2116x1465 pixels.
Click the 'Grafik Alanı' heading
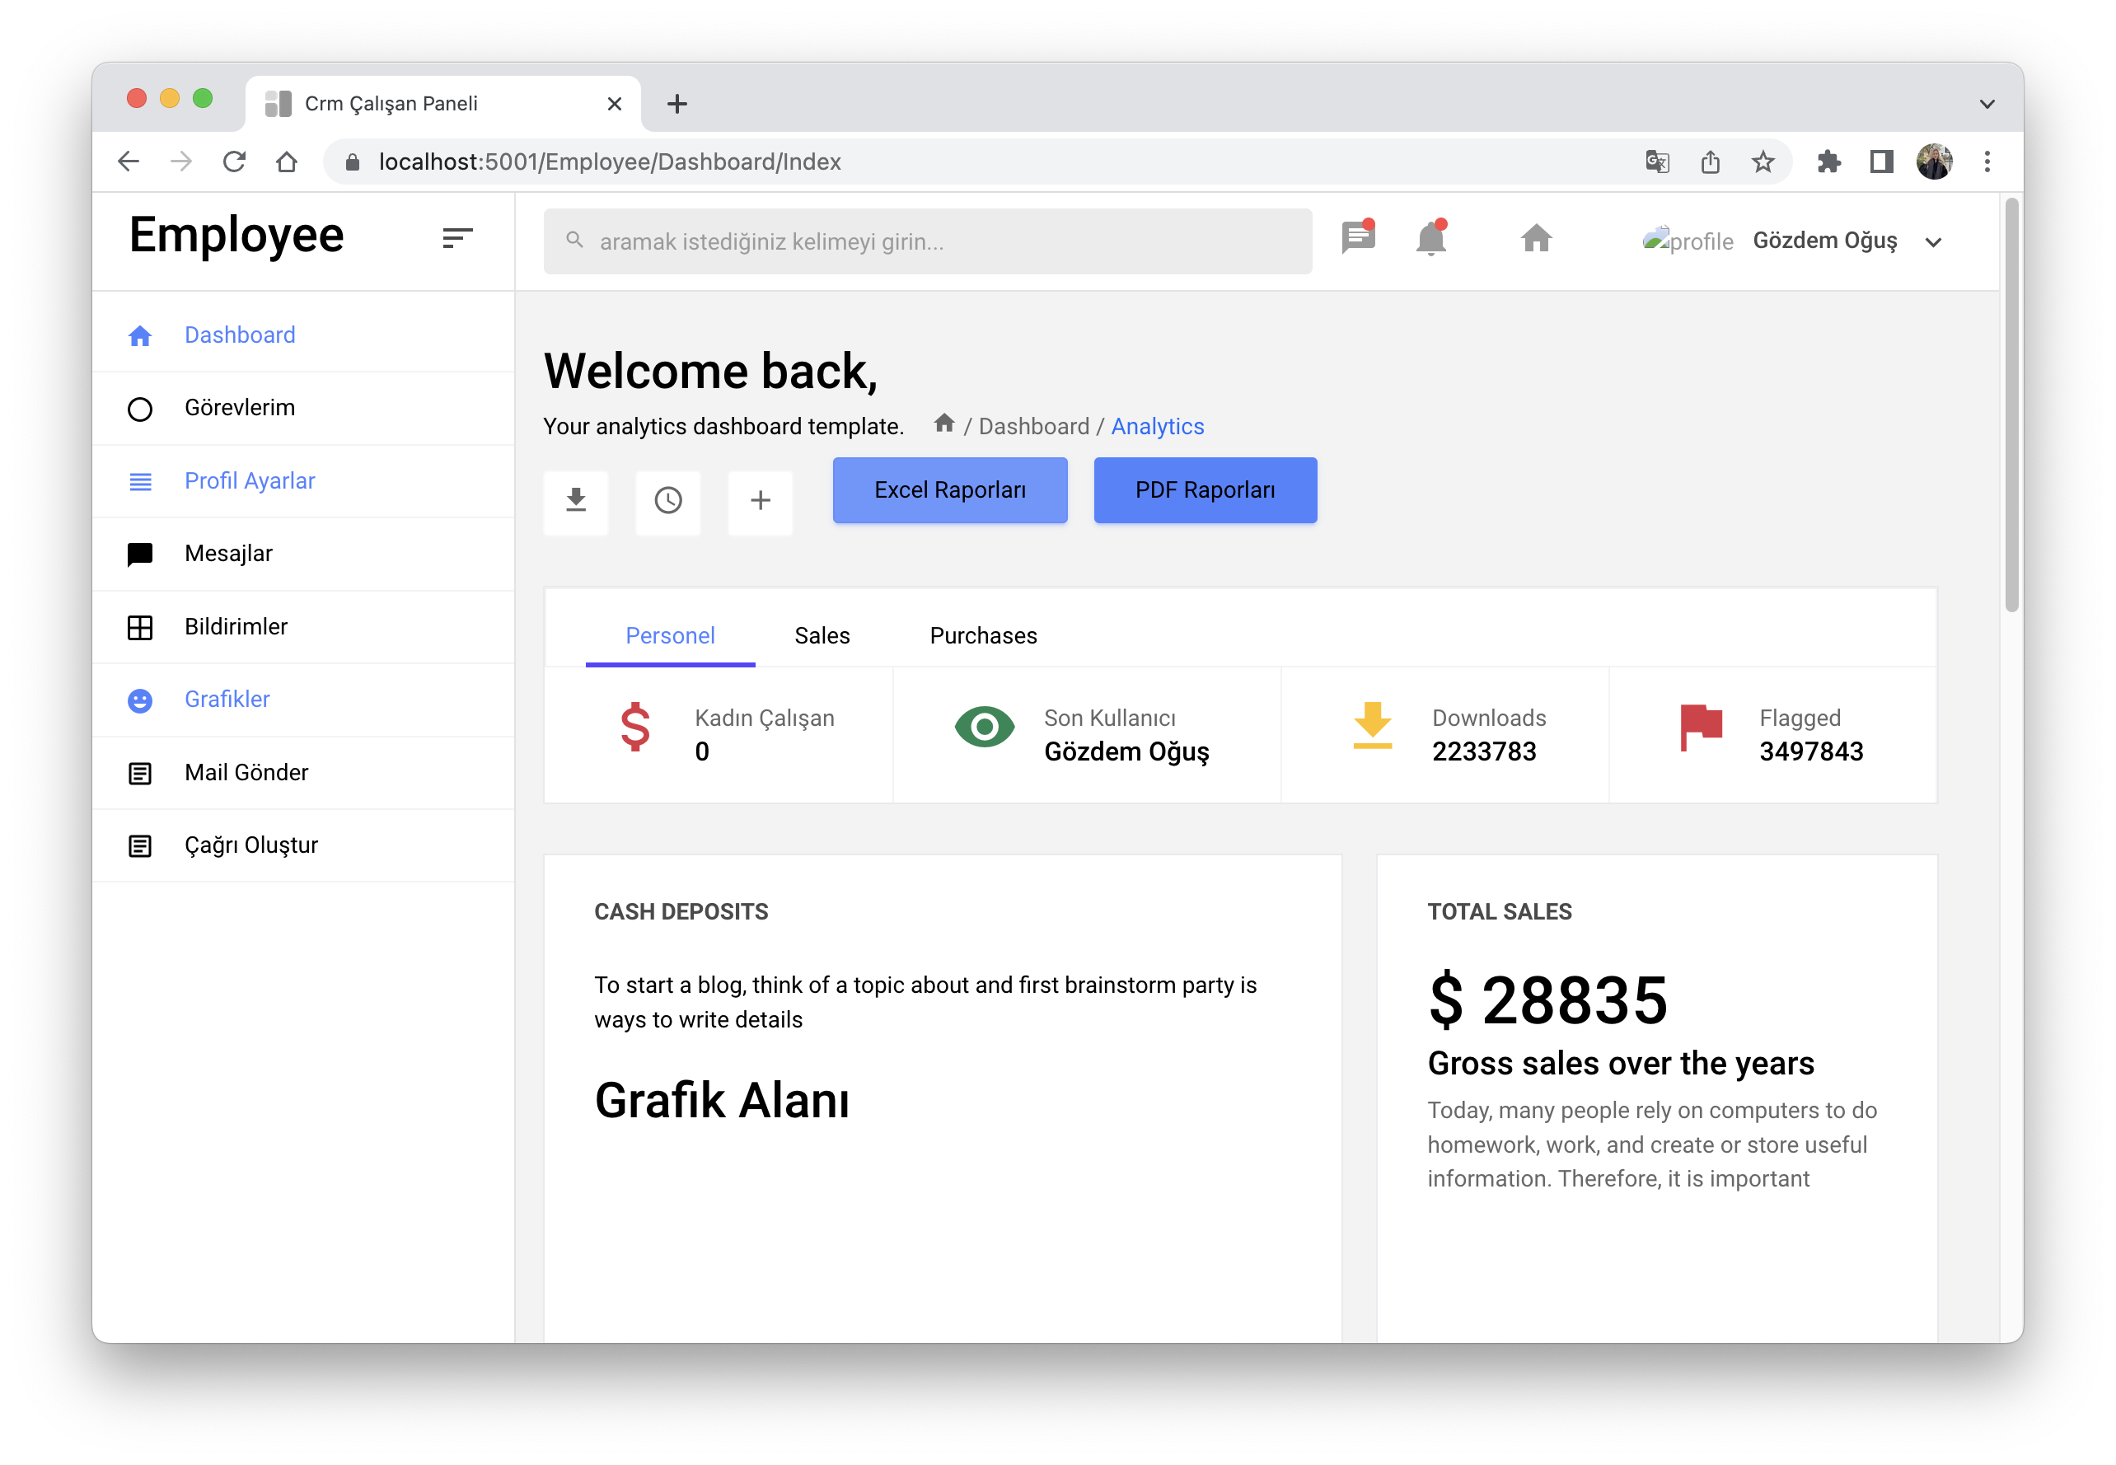tap(722, 1100)
